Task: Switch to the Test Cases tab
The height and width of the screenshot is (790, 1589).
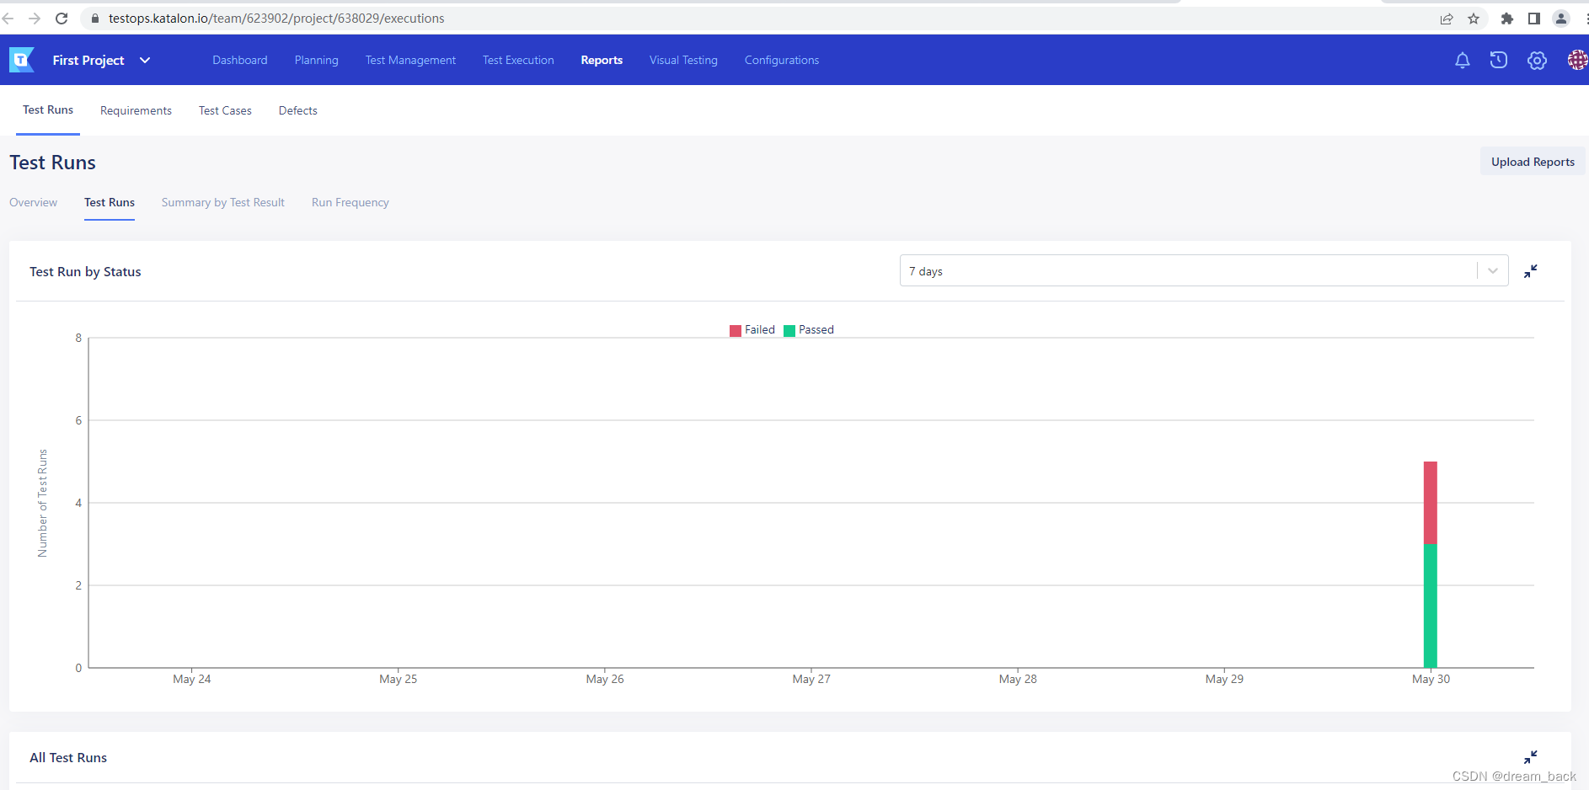Action: coord(225,110)
